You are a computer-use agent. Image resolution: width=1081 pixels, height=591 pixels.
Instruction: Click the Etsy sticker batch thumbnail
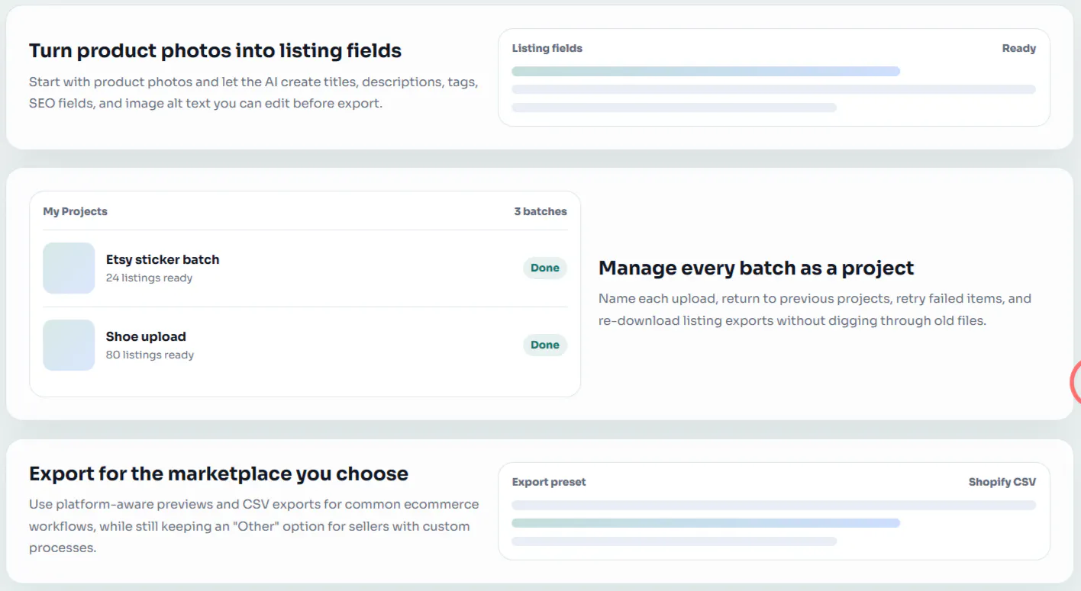click(x=69, y=268)
